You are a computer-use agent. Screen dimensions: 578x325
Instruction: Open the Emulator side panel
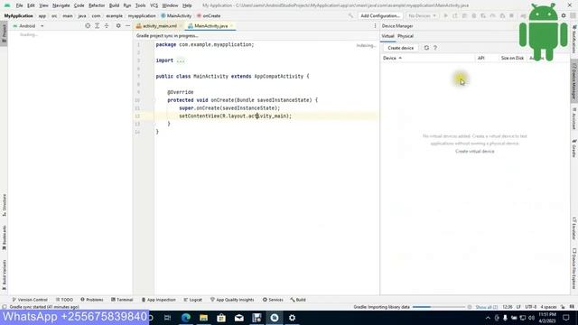(x=574, y=229)
